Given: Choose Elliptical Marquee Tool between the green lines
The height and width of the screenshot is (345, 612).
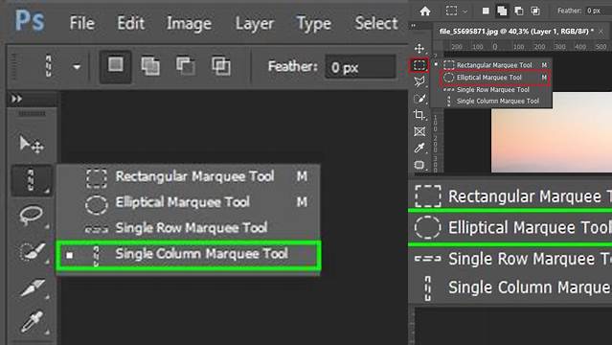Looking at the screenshot, I should (510, 227).
